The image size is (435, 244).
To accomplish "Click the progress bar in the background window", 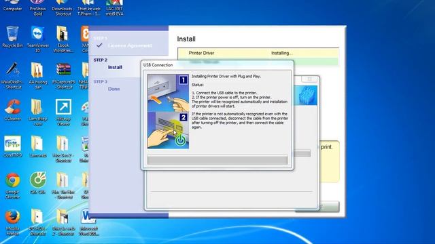I will point(302,153).
